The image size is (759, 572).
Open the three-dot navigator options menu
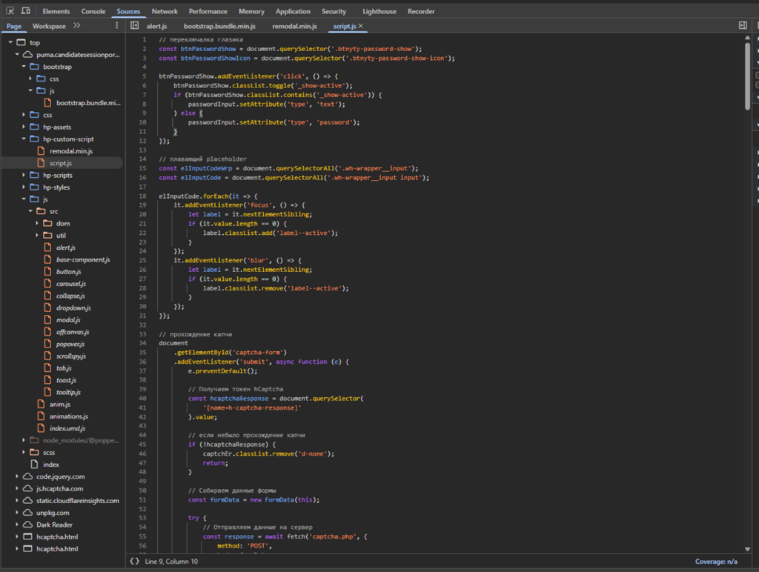[x=116, y=26]
